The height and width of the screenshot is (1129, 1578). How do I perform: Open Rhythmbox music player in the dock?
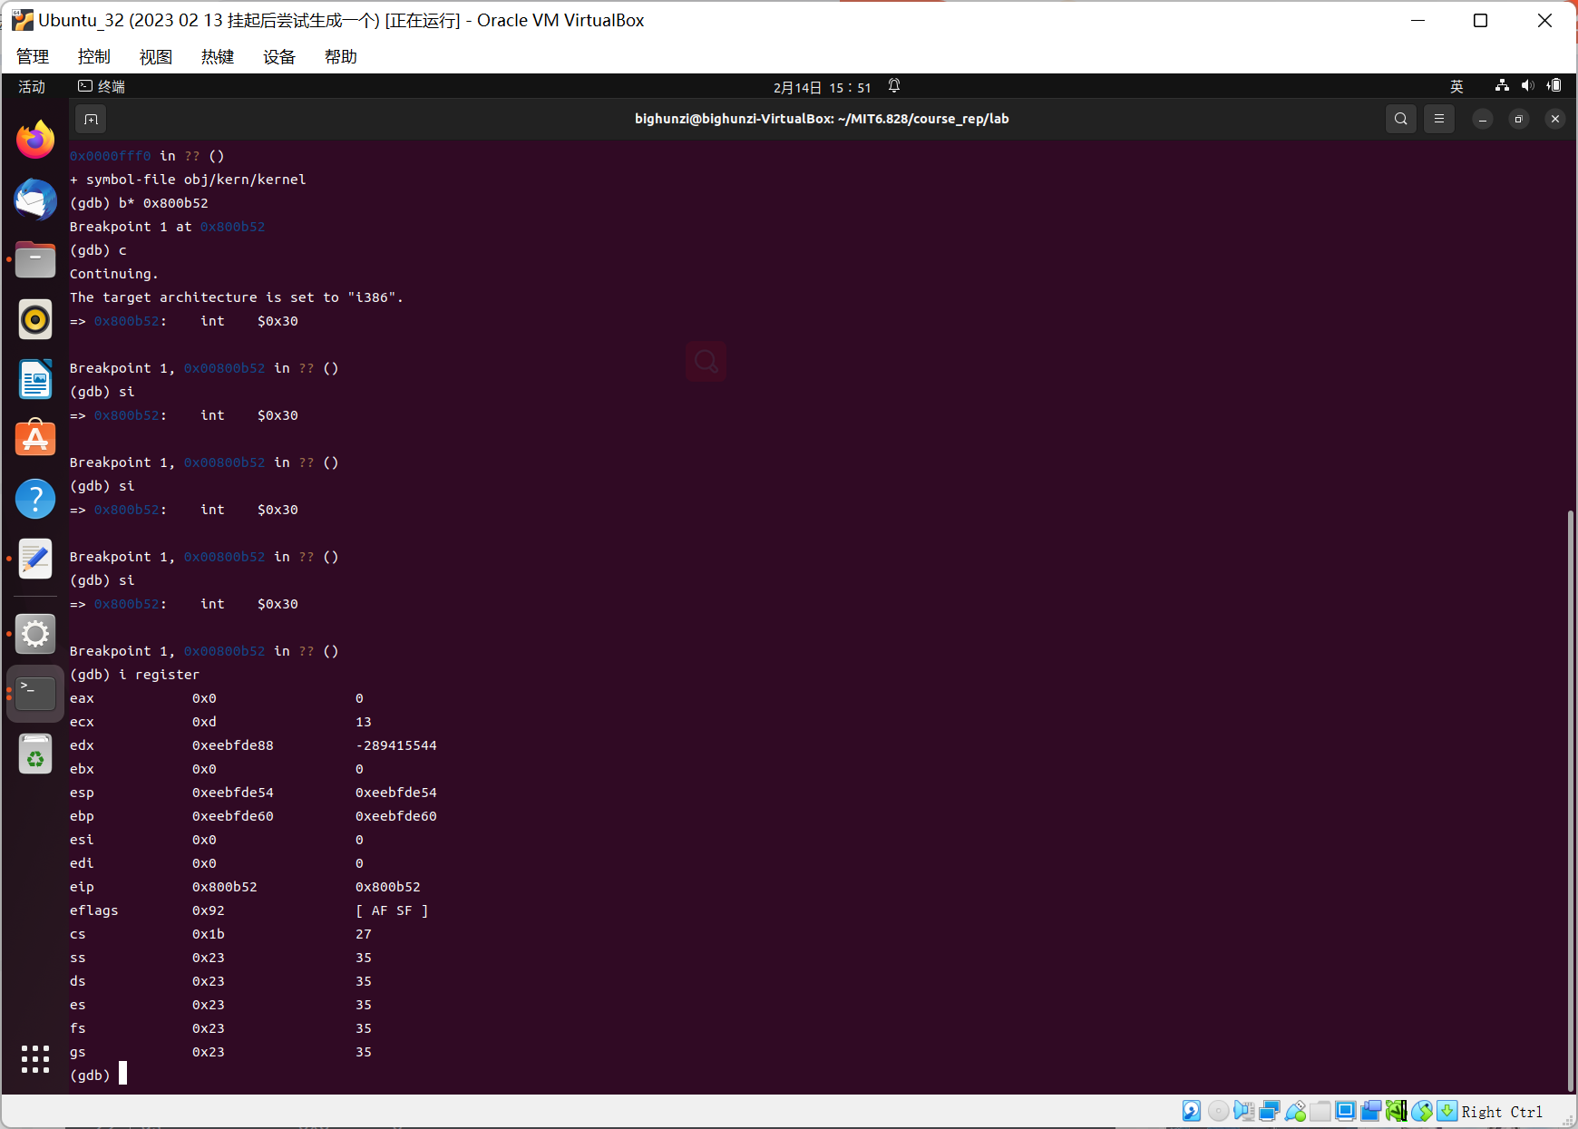(x=35, y=319)
